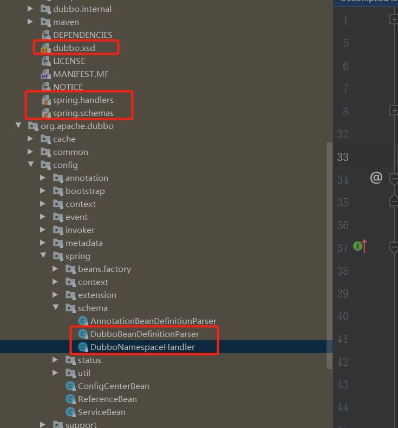
Task: Expand the annotation package
Action: click(43, 178)
